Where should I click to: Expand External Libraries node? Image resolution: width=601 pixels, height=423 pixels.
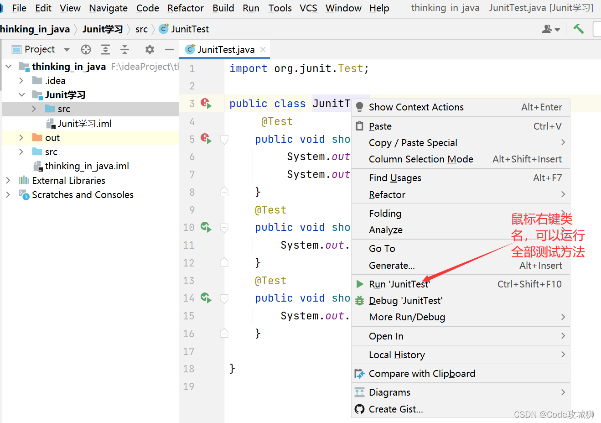click(x=8, y=180)
